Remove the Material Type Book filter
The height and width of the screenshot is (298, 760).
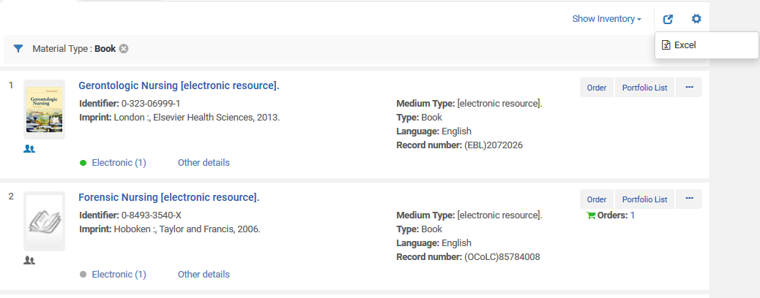124,49
